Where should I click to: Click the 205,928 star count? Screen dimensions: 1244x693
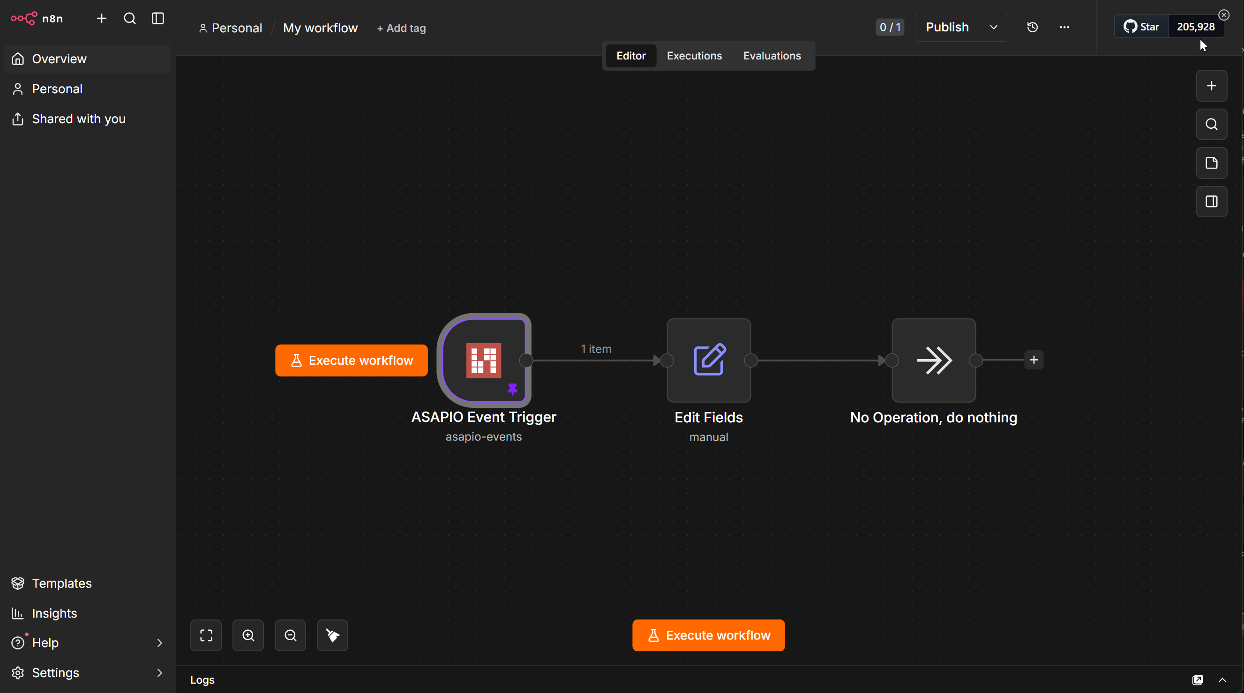(1195, 27)
